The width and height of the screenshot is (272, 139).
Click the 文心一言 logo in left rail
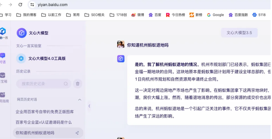coord(3,33)
